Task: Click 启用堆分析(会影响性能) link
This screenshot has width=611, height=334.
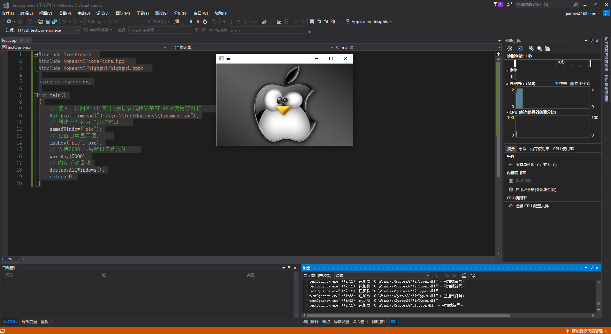Action: pos(536,189)
